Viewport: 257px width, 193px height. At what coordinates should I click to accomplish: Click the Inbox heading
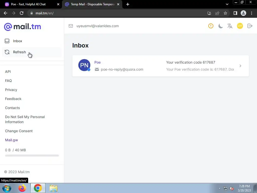click(x=80, y=45)
